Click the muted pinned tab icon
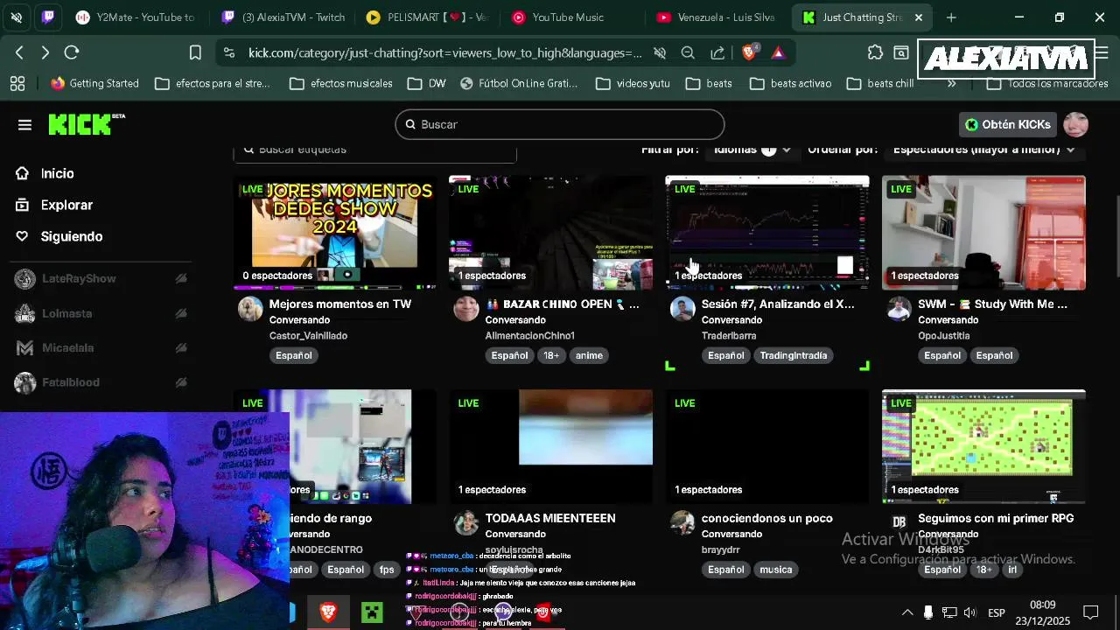Viewport: 1120px width, 630px height. 17,17
